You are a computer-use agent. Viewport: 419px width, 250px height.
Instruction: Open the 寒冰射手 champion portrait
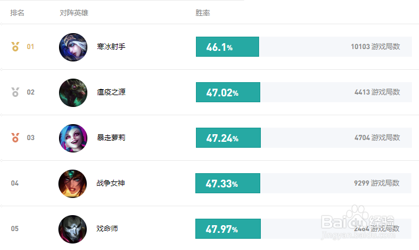point(73,47)
